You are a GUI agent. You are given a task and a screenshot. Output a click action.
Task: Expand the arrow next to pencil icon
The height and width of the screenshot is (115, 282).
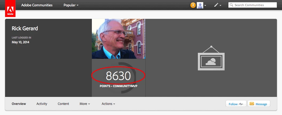pyautogui.click(x=220, y=6)
